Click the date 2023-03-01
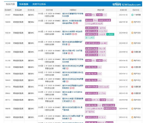 click(x=123, y=117)
